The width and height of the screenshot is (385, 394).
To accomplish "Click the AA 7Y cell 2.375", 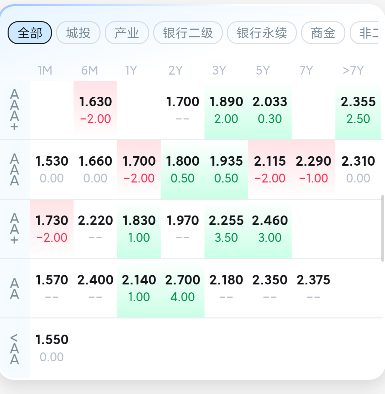I will 313,288.
